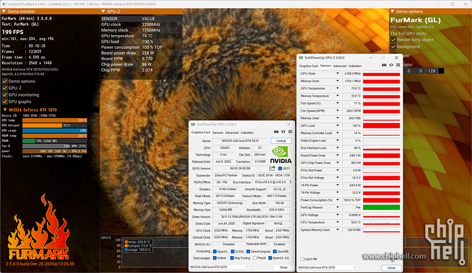Open the Memory Clock sensor dropdown arrow
Image resolution: width=472 pixels, height=273 pixels.
(x=338, y=81)
